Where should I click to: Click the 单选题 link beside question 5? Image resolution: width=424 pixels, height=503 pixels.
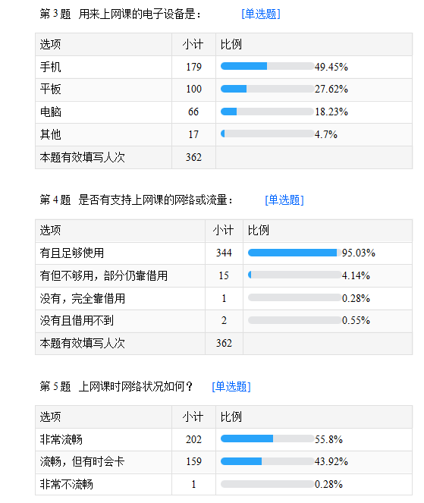pyautogui.click(x=231, y=386)
